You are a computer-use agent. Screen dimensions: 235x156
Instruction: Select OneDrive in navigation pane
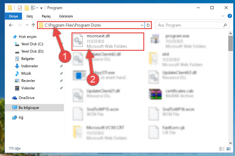(26, 98)
